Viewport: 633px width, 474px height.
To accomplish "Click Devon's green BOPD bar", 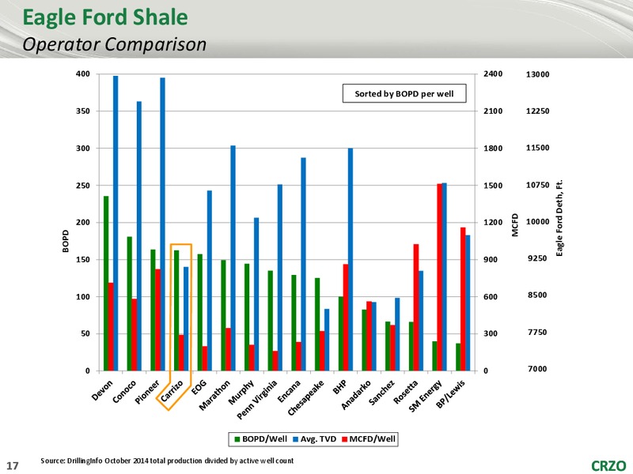I will point(106,284).
